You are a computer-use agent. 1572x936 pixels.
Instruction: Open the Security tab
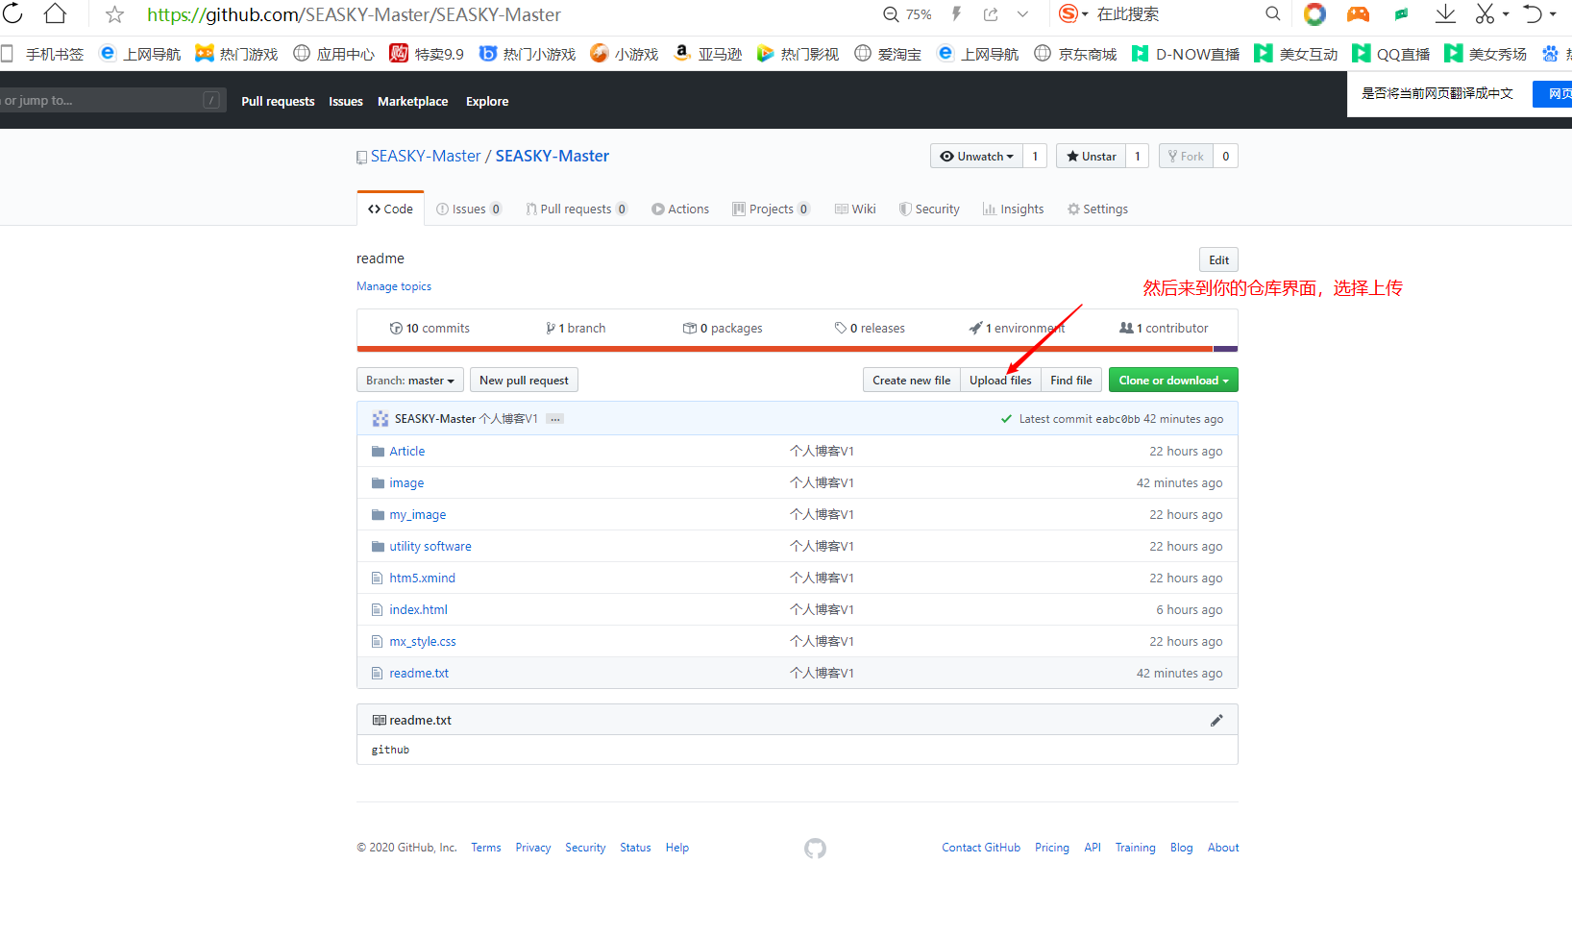[x=929, y=209]
